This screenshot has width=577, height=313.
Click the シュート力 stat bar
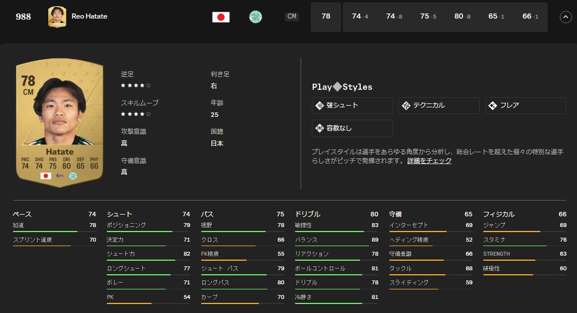[148, 260]
